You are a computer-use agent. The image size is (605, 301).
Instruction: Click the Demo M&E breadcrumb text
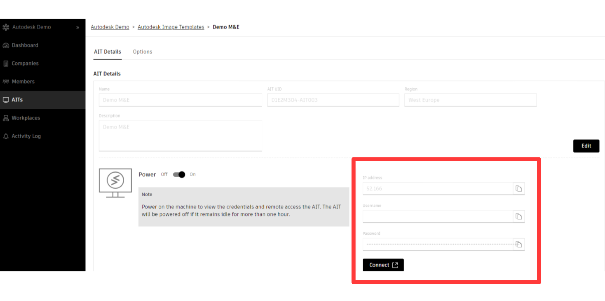point(226,27)
